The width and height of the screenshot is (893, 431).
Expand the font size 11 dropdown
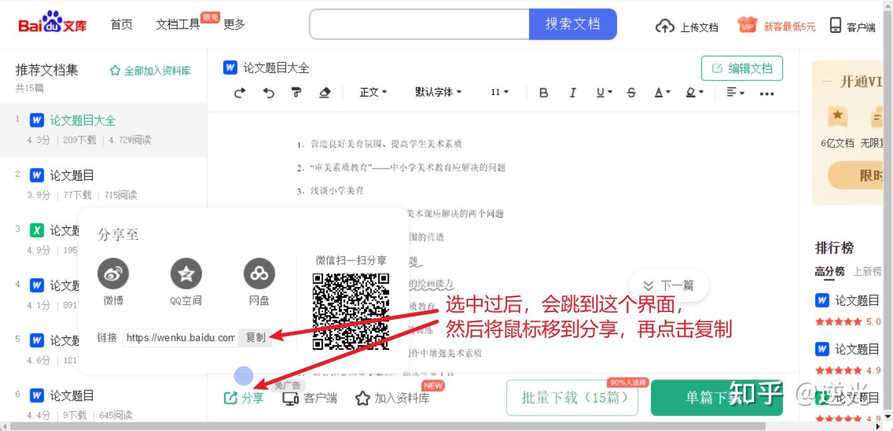coord(500,92)
